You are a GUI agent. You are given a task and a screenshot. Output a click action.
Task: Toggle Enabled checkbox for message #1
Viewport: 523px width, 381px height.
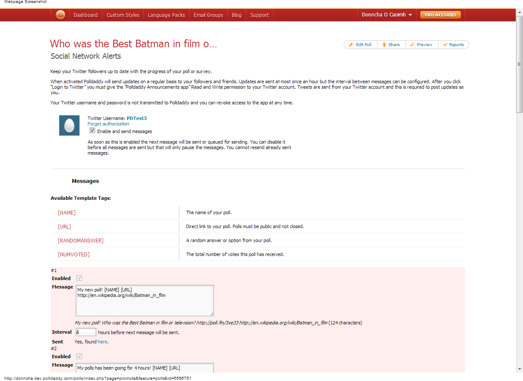click(79, 278)
